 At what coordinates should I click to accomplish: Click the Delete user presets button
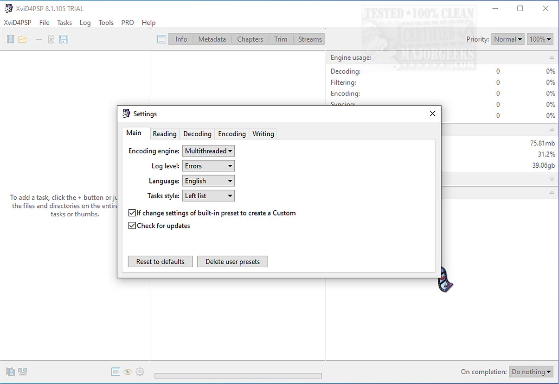pyautogui.click(x=232, y=262)
